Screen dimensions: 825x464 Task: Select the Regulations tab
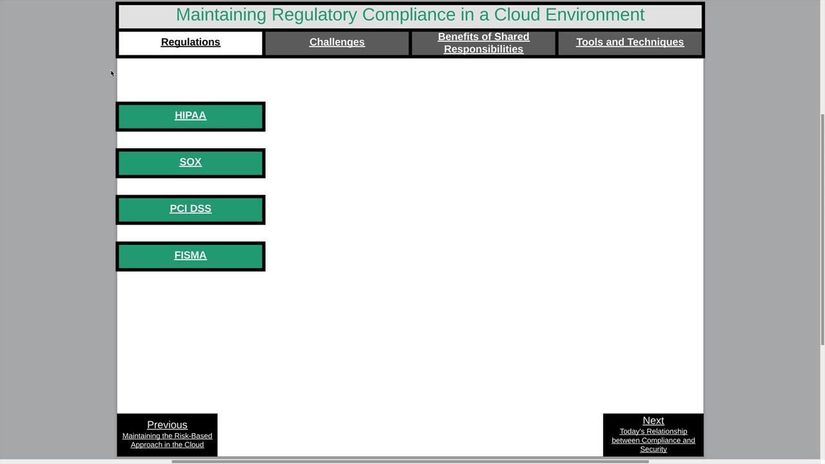(x=190, y=43)
